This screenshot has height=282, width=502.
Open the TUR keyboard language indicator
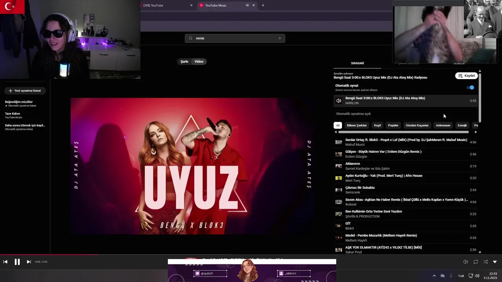click(461, 276)
